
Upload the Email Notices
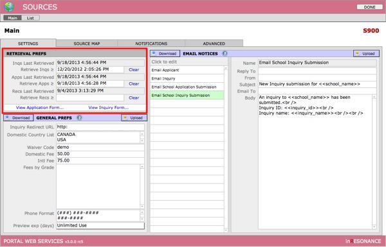(x=366, y=53)
